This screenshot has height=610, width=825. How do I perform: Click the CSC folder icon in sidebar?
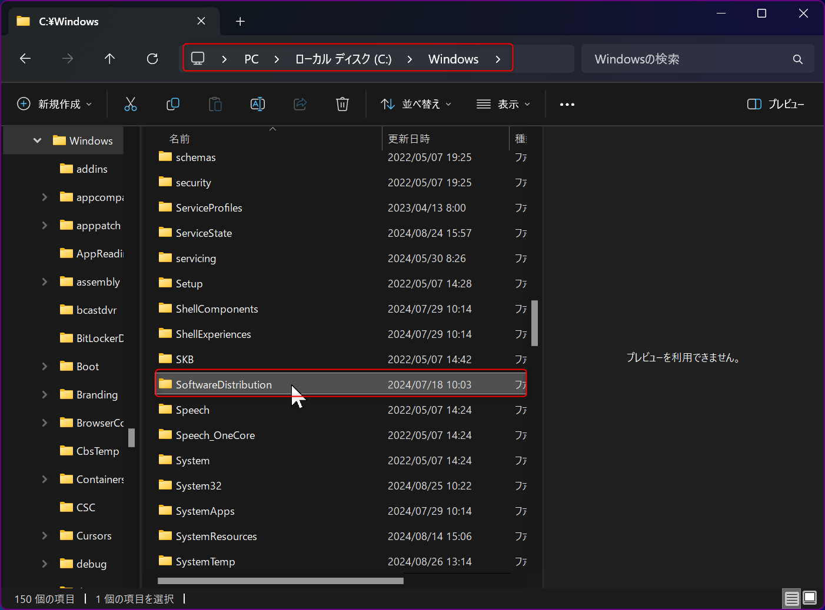point(66,507)
